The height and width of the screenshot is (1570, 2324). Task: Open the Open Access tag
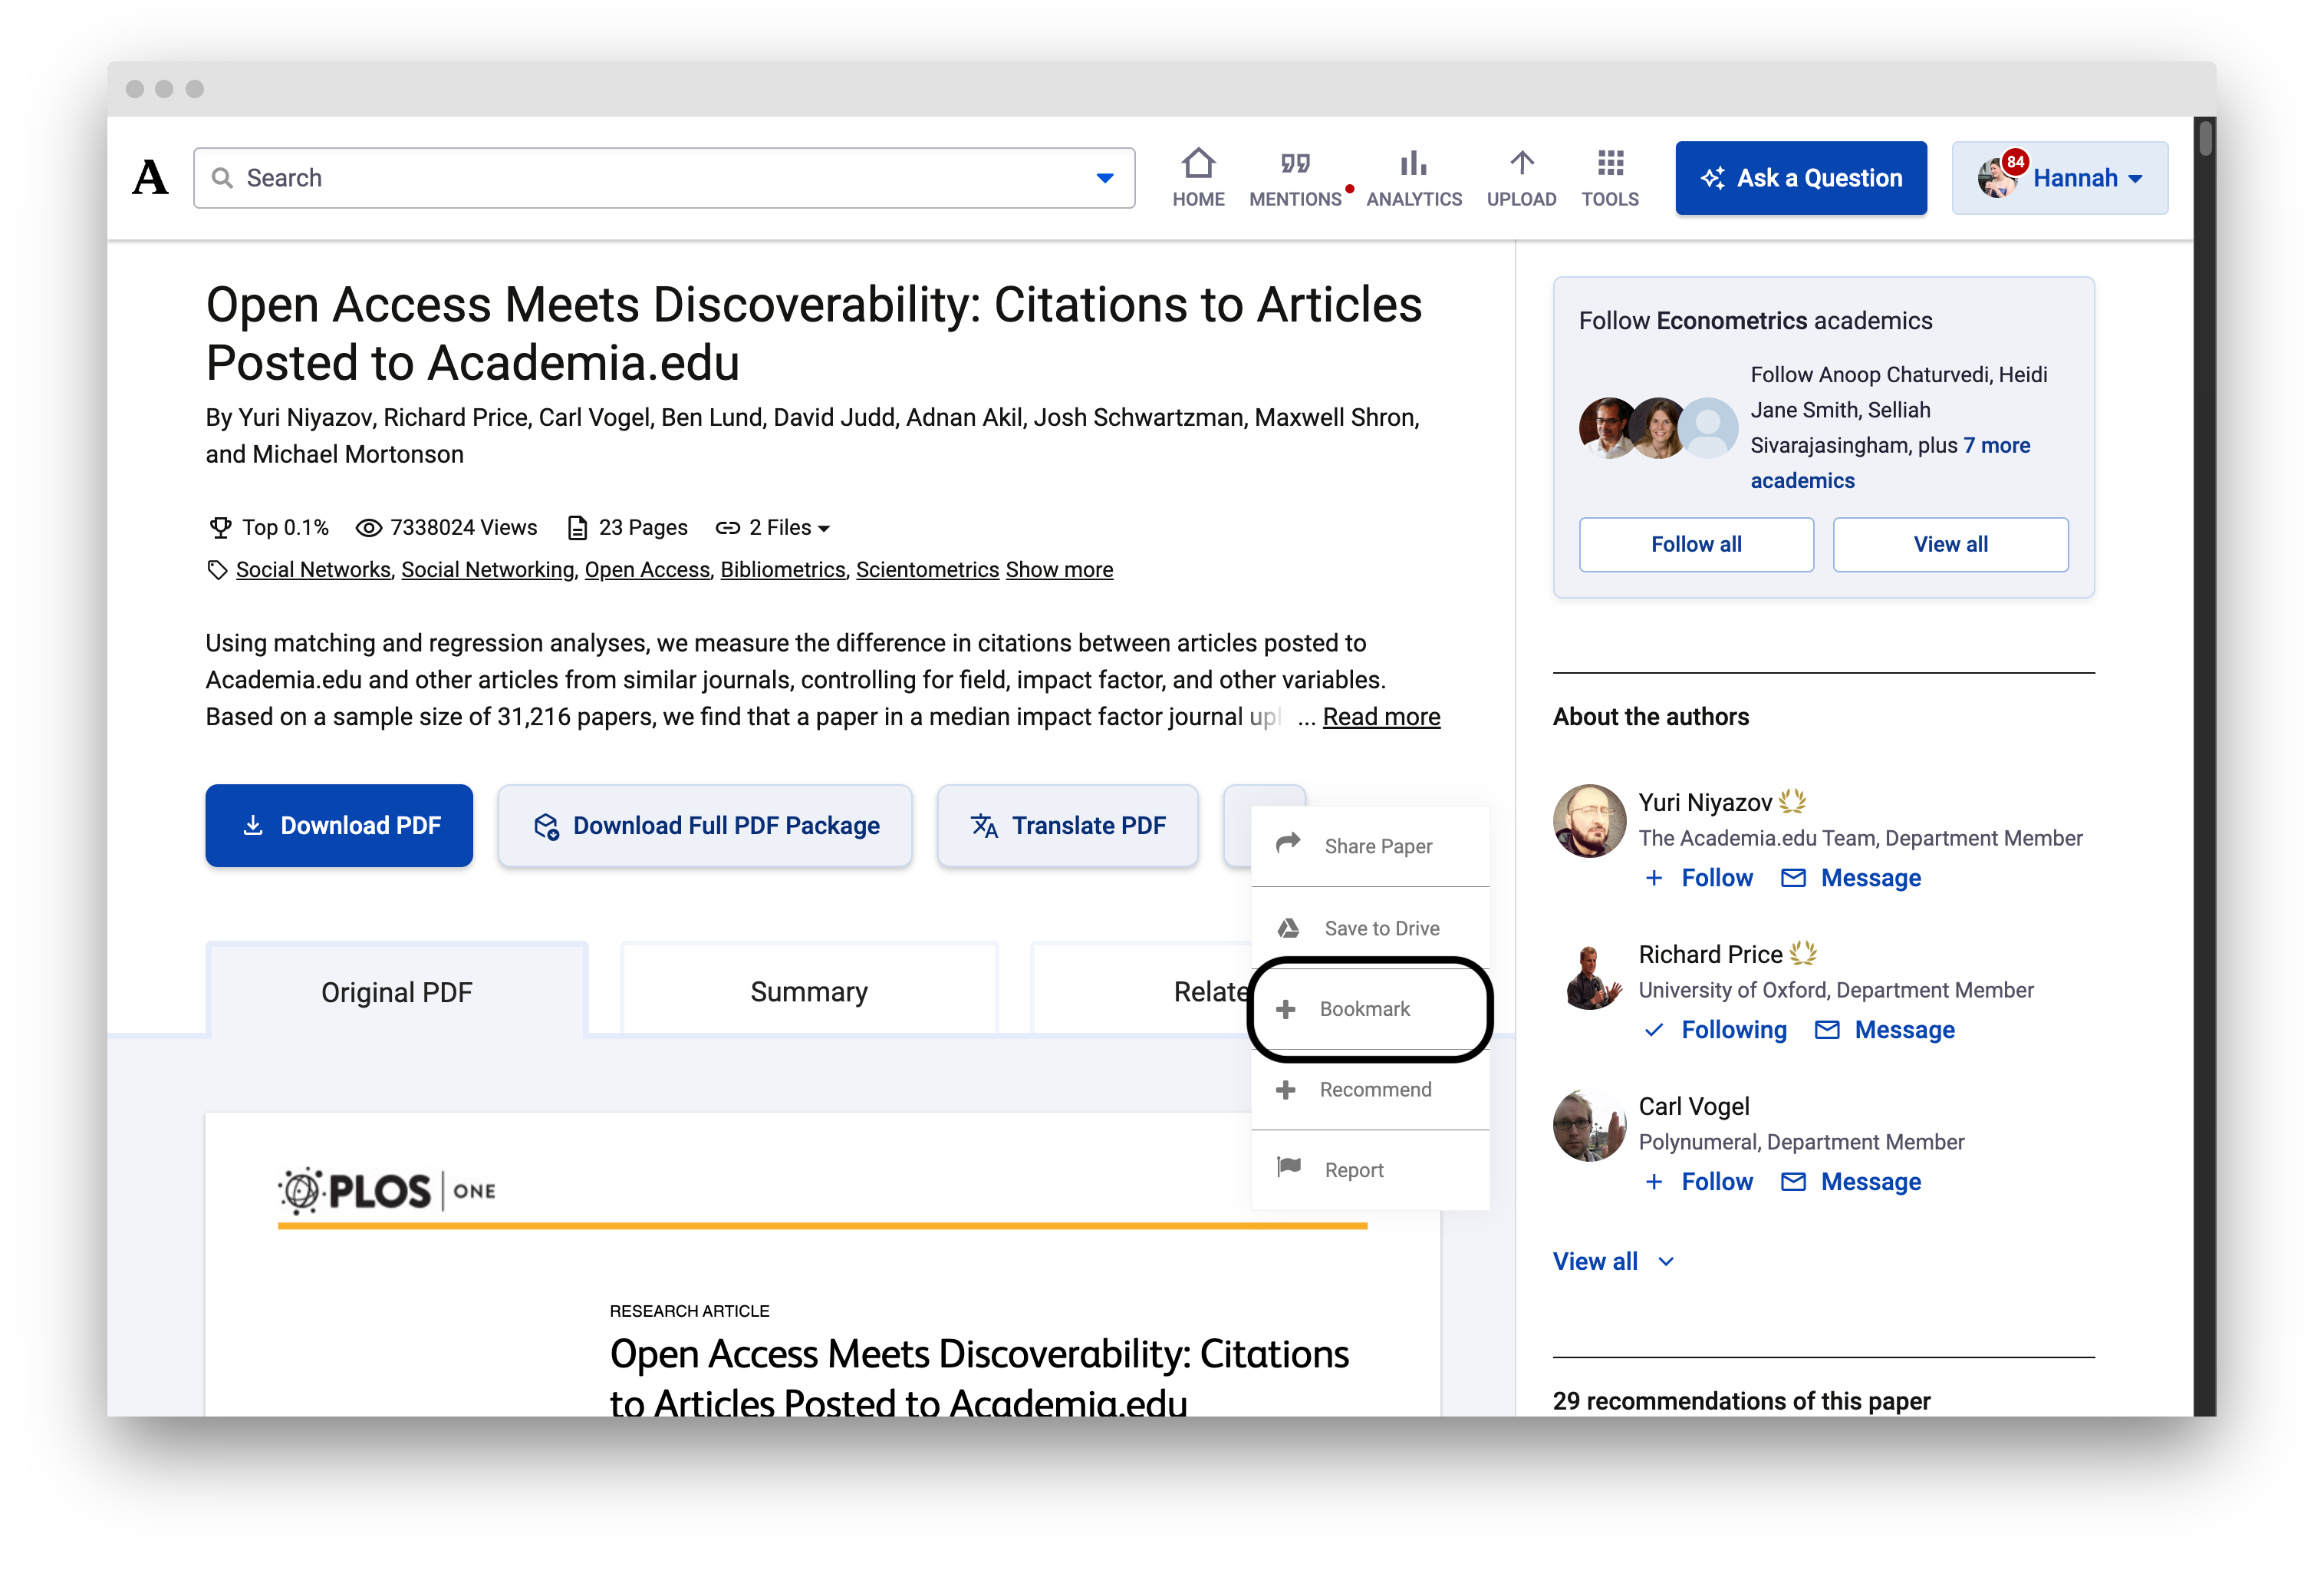[x=647, y=569]
